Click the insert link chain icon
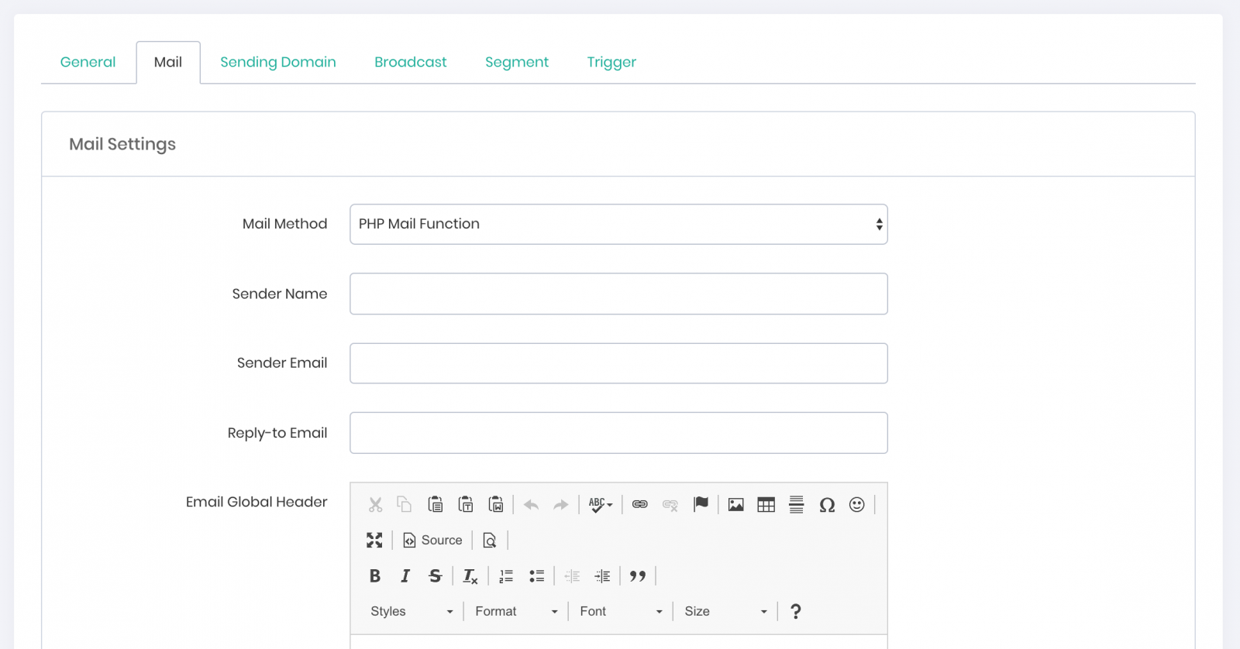 [x=639, y=505]
